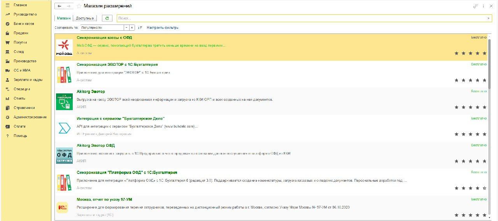Open Настроить фильтры link

coord(162,28)
